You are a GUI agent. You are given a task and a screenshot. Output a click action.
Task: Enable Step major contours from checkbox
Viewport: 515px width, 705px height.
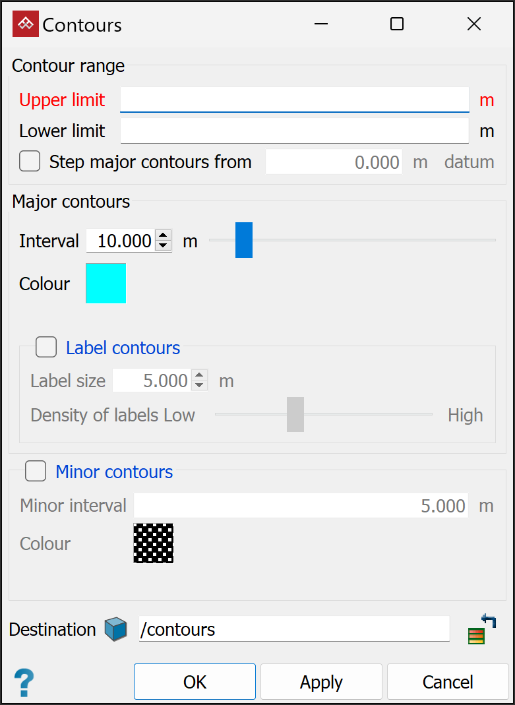coord(30,162)
